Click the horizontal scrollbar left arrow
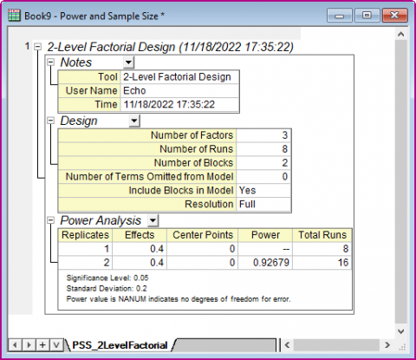This screenshot has width=416, height=360. coord(287,345)
